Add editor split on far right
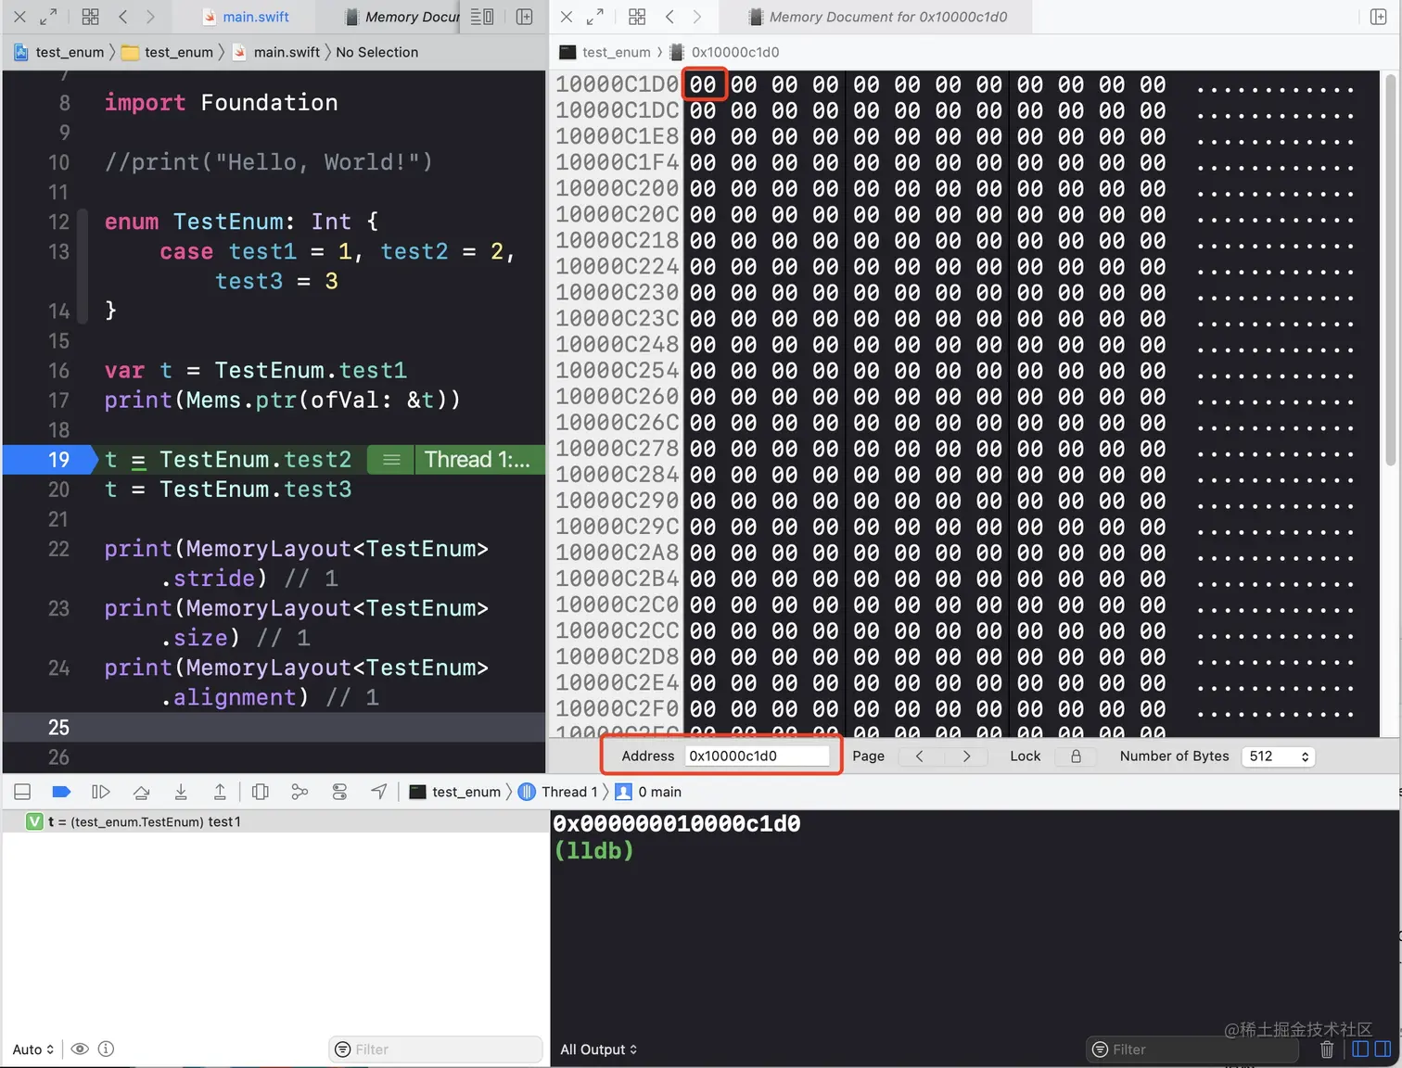Viewport: 1402px width, 1068px height. pyautogui.click(x=1378, y=17)
